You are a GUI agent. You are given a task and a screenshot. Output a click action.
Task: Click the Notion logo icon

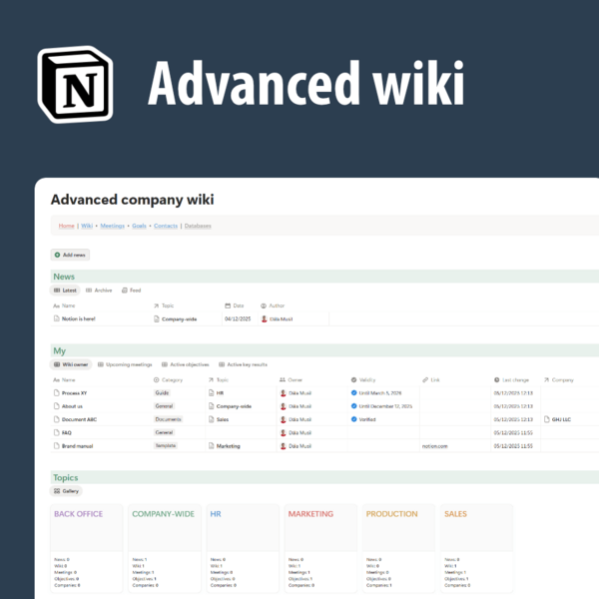click(75, 84)
